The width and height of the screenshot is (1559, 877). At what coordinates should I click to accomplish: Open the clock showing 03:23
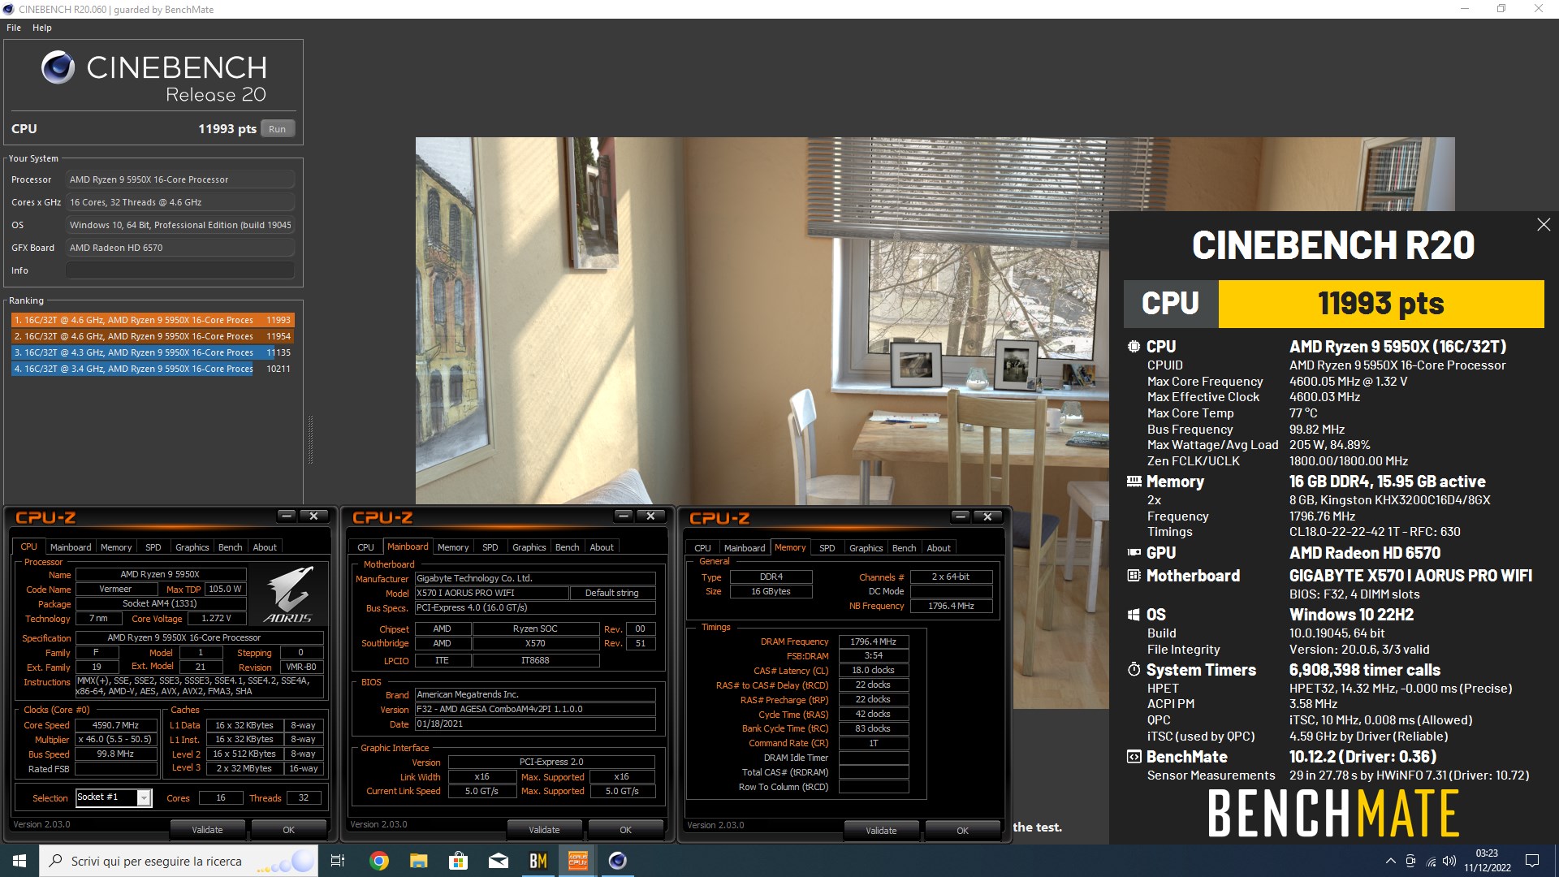click(x=1488, y=861)
